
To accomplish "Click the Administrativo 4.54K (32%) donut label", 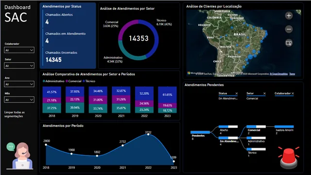I will tap(113, 59).
